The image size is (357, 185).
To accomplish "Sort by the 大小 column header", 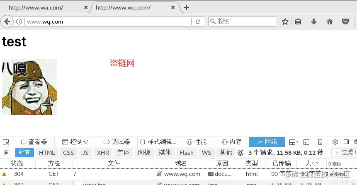I will click(311, 163).
